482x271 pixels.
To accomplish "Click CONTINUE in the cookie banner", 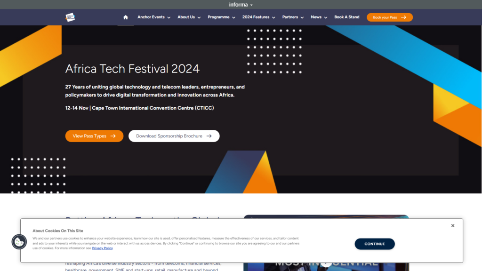I will coord(374,244).
